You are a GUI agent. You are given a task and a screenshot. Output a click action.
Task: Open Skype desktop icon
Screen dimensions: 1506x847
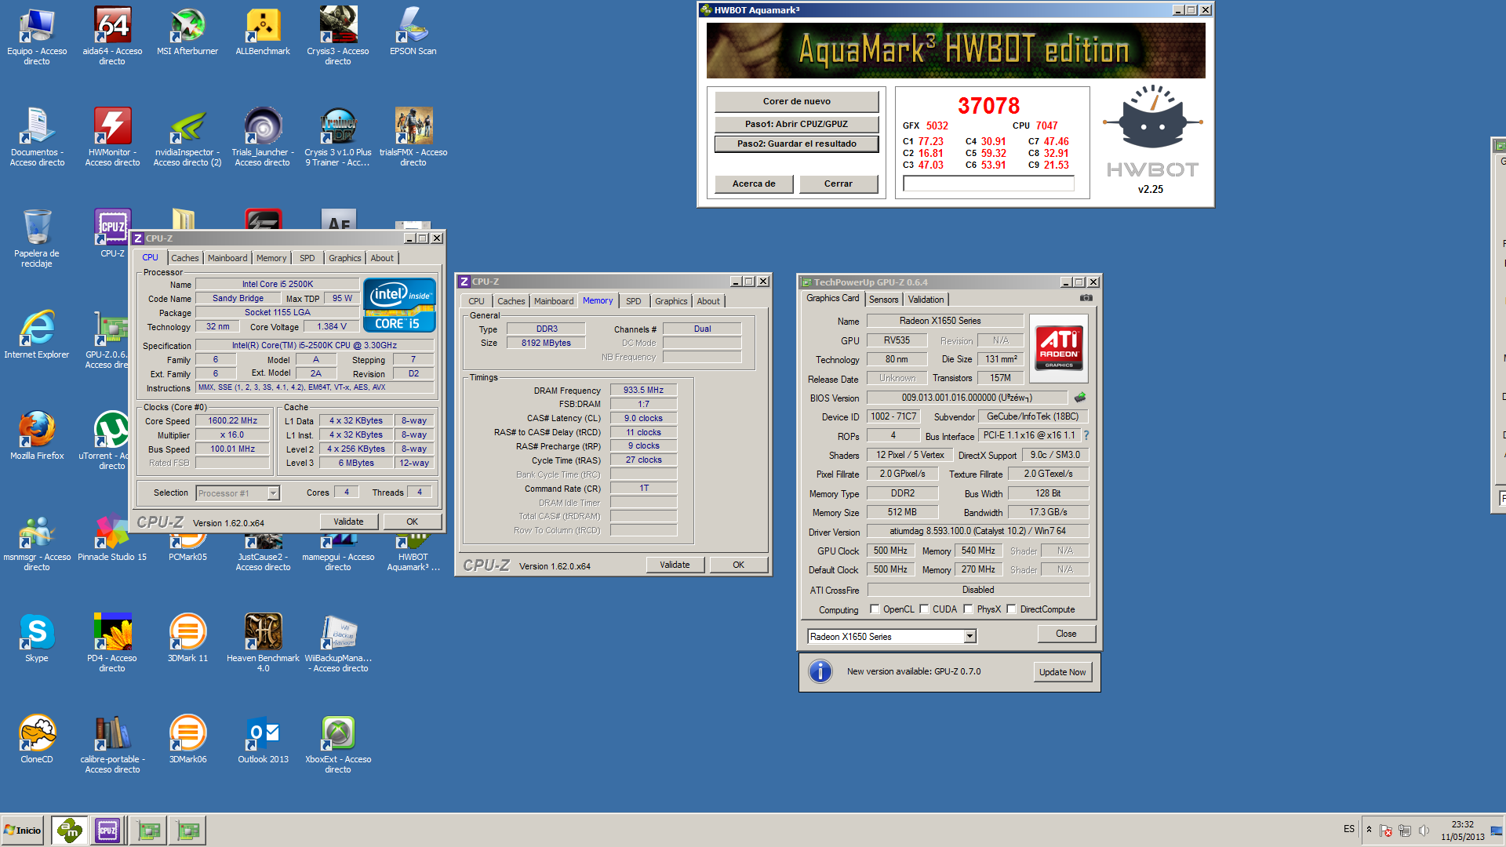[37, 638]
